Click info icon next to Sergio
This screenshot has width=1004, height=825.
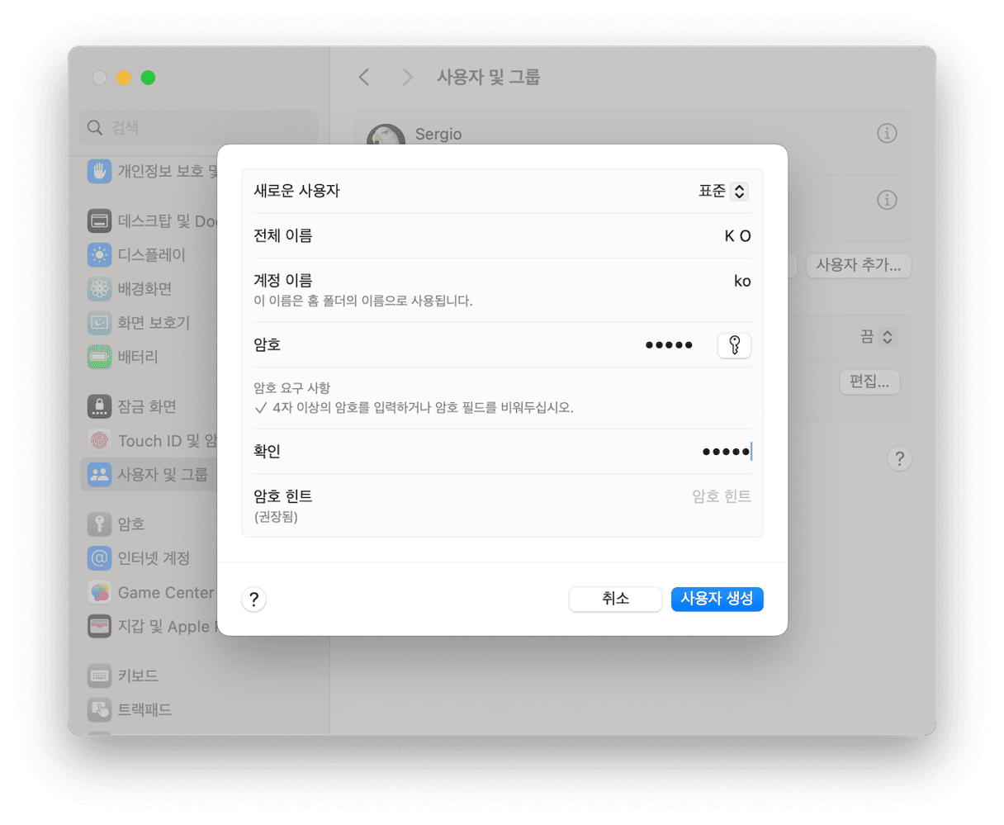pos(887,133)
